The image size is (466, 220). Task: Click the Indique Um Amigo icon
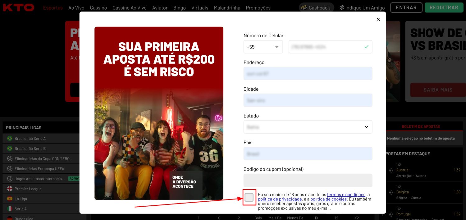(x=342, y=7)
